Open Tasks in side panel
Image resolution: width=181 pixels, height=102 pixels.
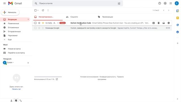tap(178, 25)
